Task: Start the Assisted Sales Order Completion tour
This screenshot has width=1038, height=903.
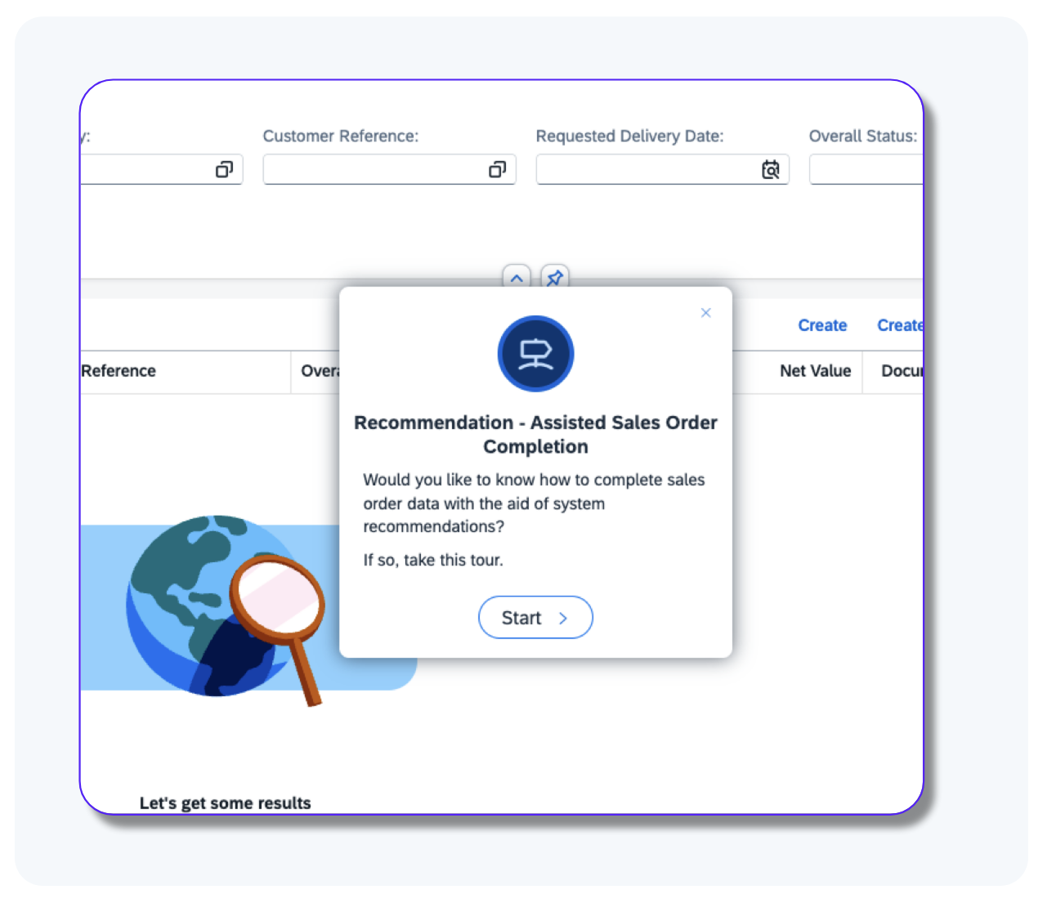Action: [535, 618]
